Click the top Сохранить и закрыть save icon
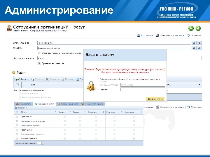Screen dimensions: 210x157 [157, 35]
